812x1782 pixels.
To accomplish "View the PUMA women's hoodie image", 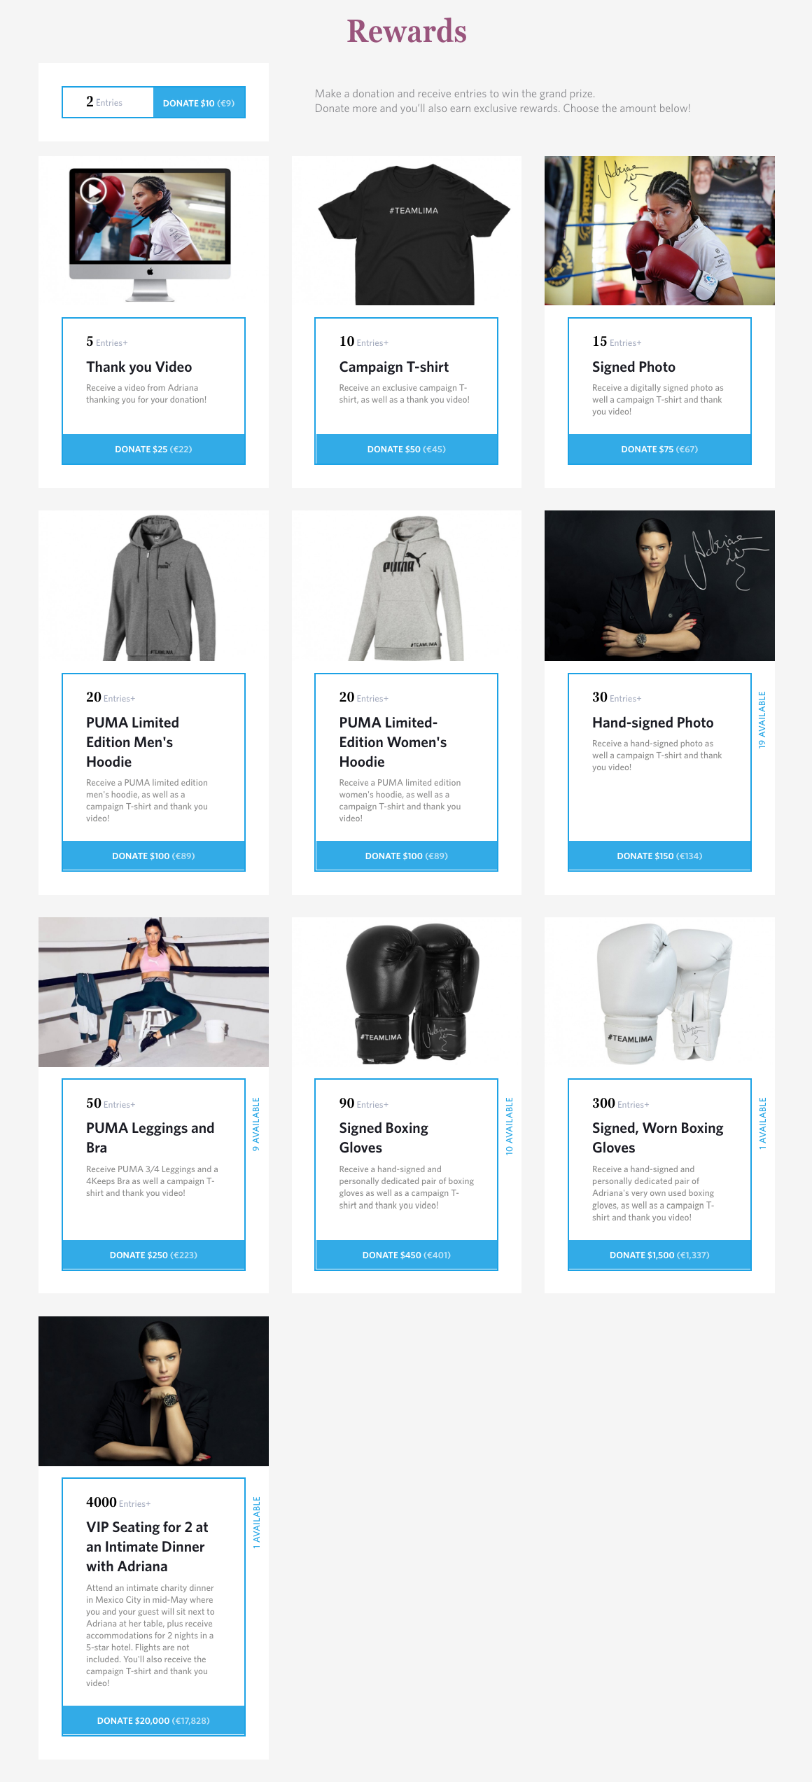I will [x=407, y=585].
